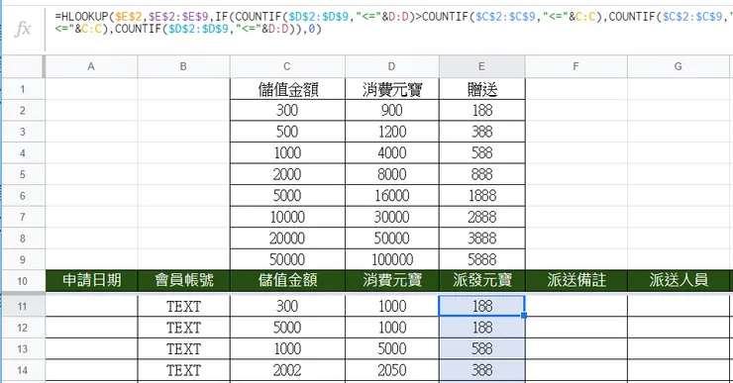Image resolution: width=733 pixels, height=383 pixels.
Task: Click cell D7 containing 30000
Action: pos(391,217)
